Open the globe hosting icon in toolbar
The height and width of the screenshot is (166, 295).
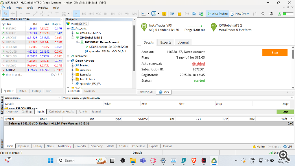coord(201,14)
